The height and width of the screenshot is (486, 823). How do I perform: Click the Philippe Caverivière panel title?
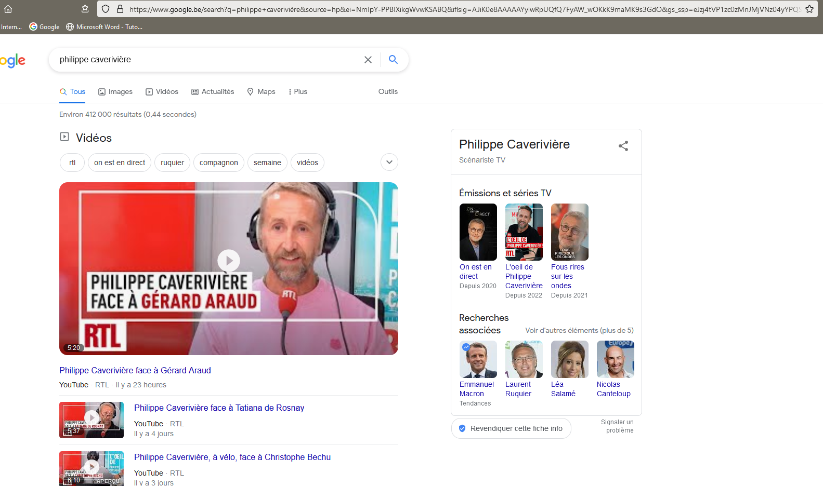pos(514,144)
